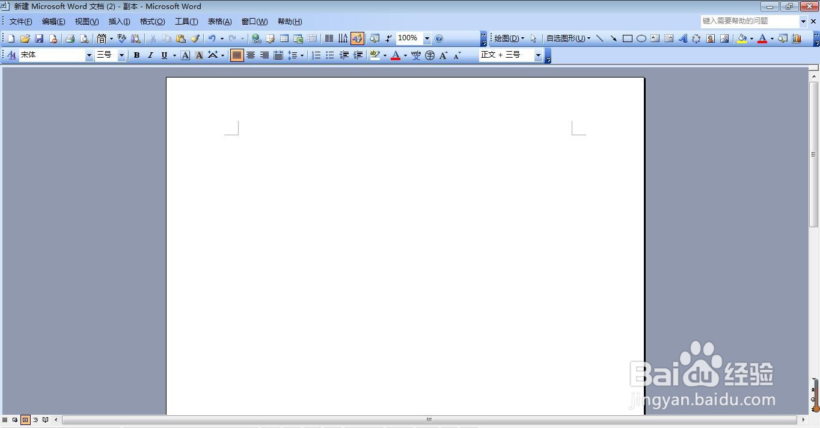Open the Format menu
The image size is (820, 428).
152,22
